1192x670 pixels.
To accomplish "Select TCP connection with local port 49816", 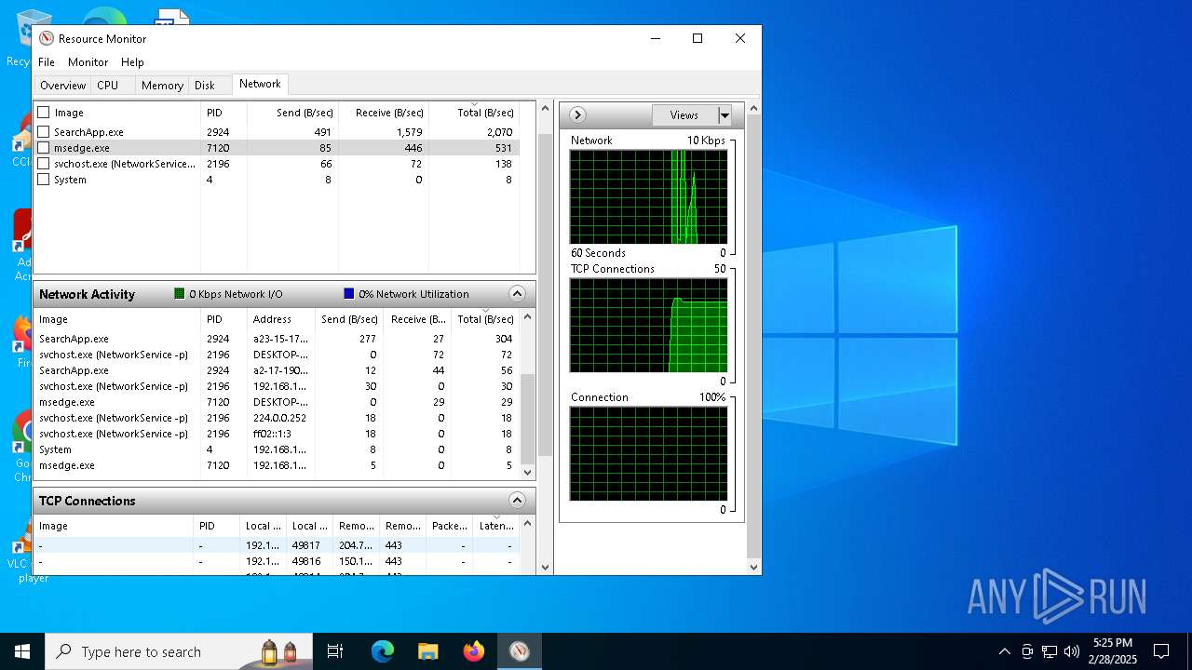I will pyautogui.click(x=278, y=561).
